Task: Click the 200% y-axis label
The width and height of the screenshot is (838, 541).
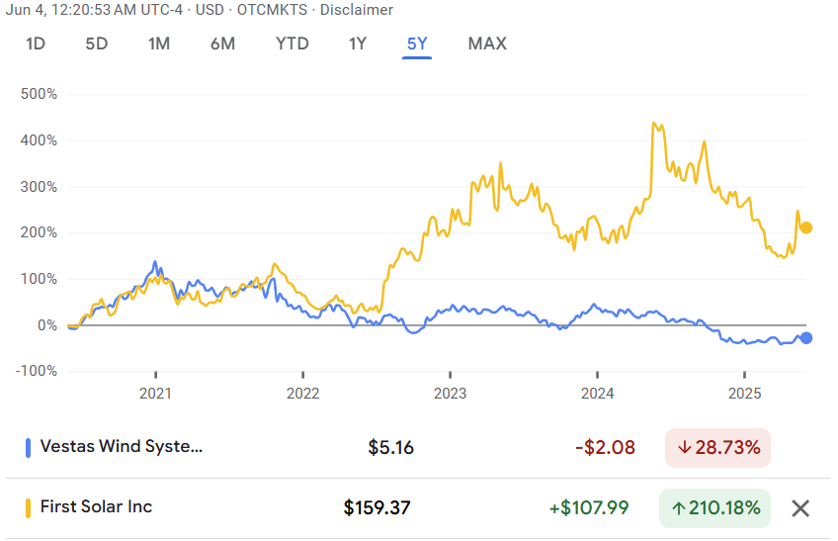Action: click(39, 232)
